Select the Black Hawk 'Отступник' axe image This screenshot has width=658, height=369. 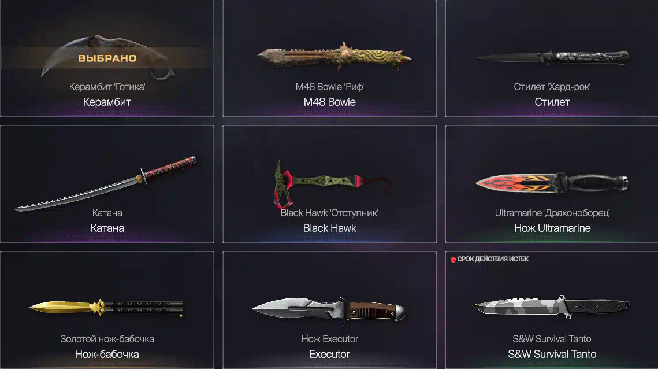pyautogui.click(x=332, y=183)
